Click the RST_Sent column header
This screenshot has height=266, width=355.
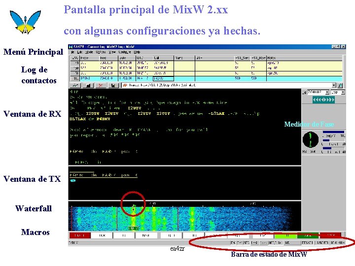click(243, 58)
